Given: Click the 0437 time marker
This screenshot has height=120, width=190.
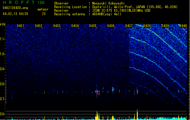Looking at the screenshot, I should pos(129,26).
